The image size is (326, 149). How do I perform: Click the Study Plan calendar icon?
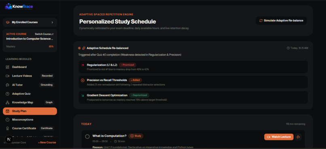[x=8, y=111]
